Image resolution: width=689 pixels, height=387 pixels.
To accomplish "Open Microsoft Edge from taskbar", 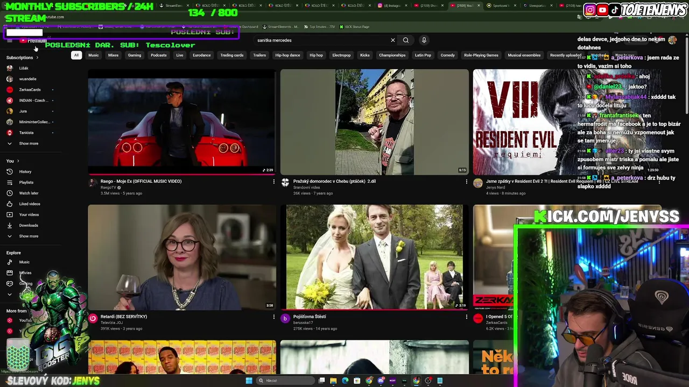I will 345,381.
